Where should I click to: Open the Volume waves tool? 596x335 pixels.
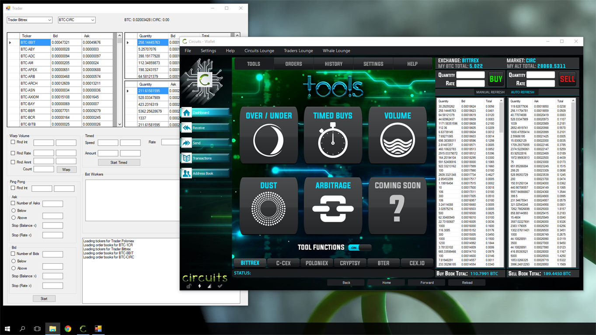[x=397, y=135]
